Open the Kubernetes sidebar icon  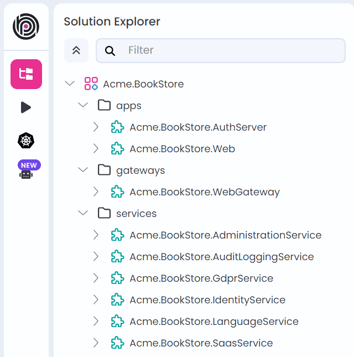[26, 141]
